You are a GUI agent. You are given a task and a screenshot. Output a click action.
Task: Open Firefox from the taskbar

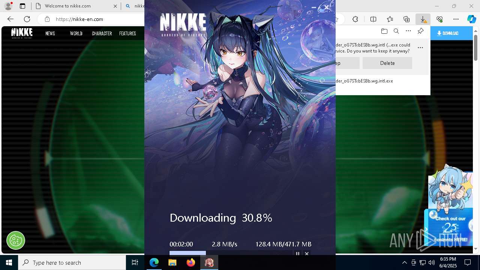click(x=191, y=263)
